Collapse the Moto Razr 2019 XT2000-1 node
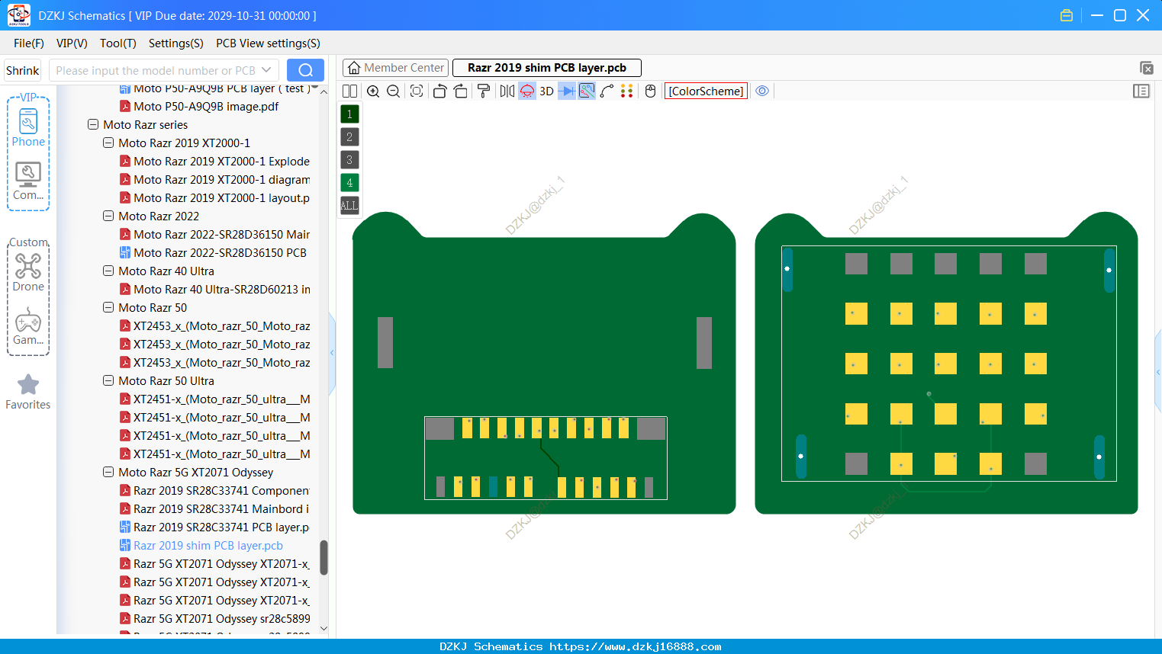This screenshot has height=654, width=1162. 108,143
